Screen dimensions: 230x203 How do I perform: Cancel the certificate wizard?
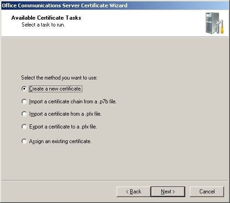[207, 192]
